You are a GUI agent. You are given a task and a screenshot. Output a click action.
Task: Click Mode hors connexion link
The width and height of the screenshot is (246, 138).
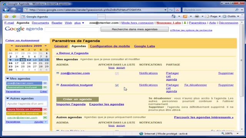coord(138,23)
